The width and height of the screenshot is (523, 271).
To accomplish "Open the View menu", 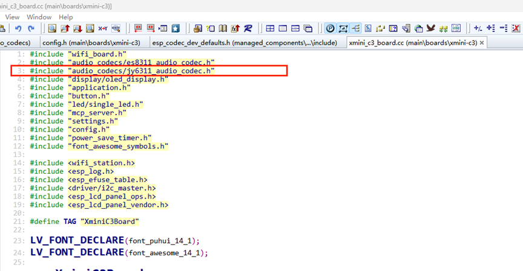I will pyautogui.click(x=12, y=17).
